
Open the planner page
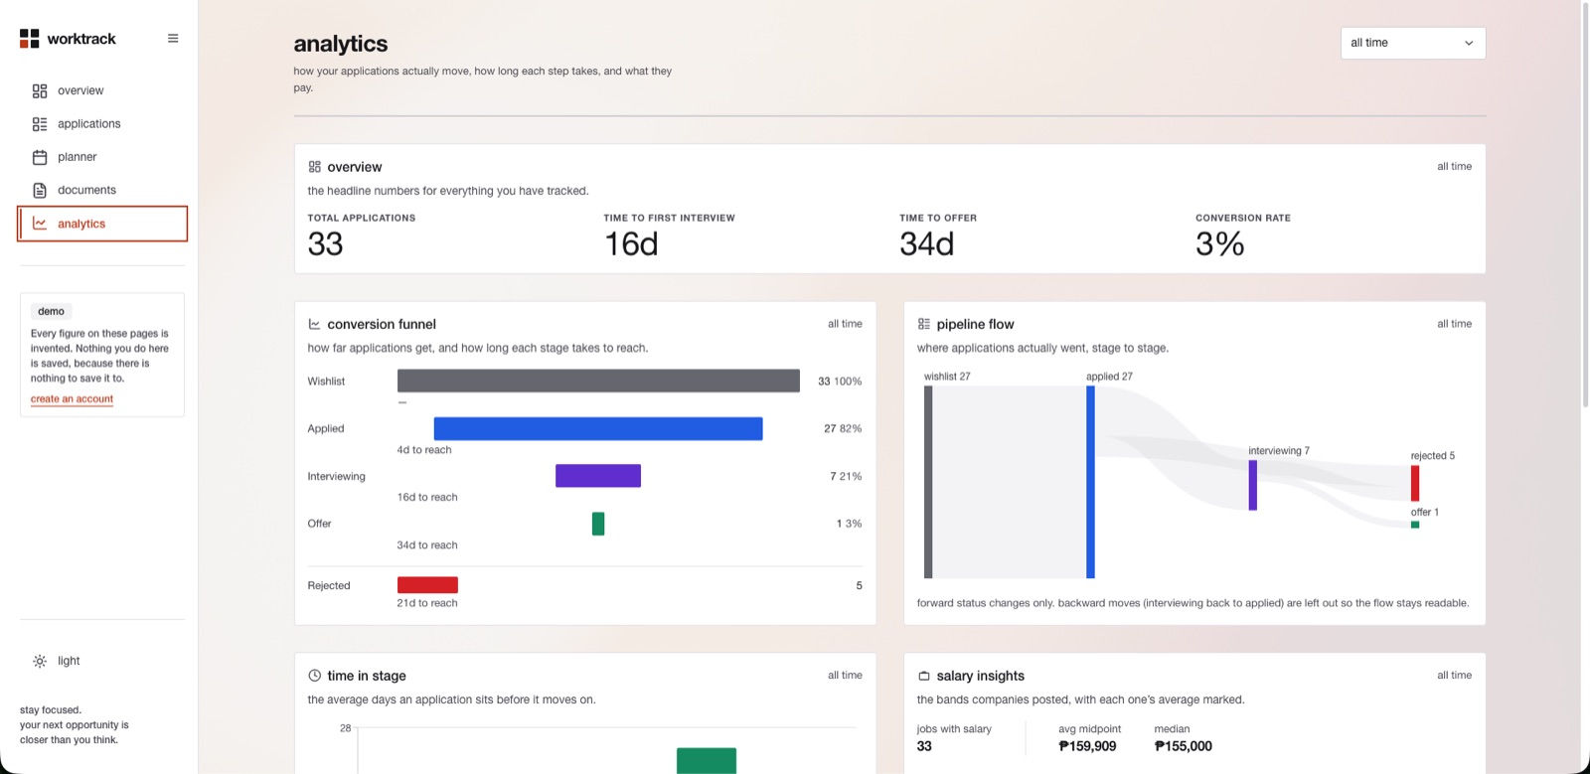[102, 157]
